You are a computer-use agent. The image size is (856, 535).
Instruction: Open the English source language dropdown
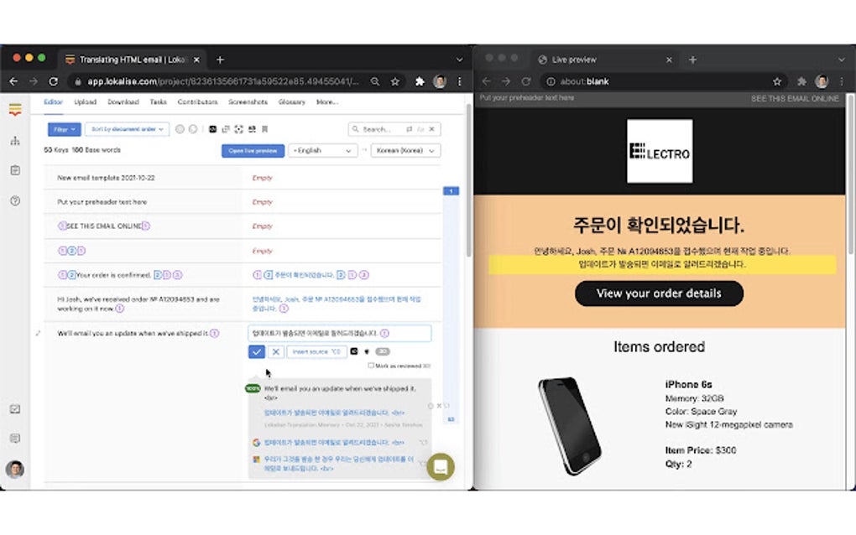tap(321, 151)
